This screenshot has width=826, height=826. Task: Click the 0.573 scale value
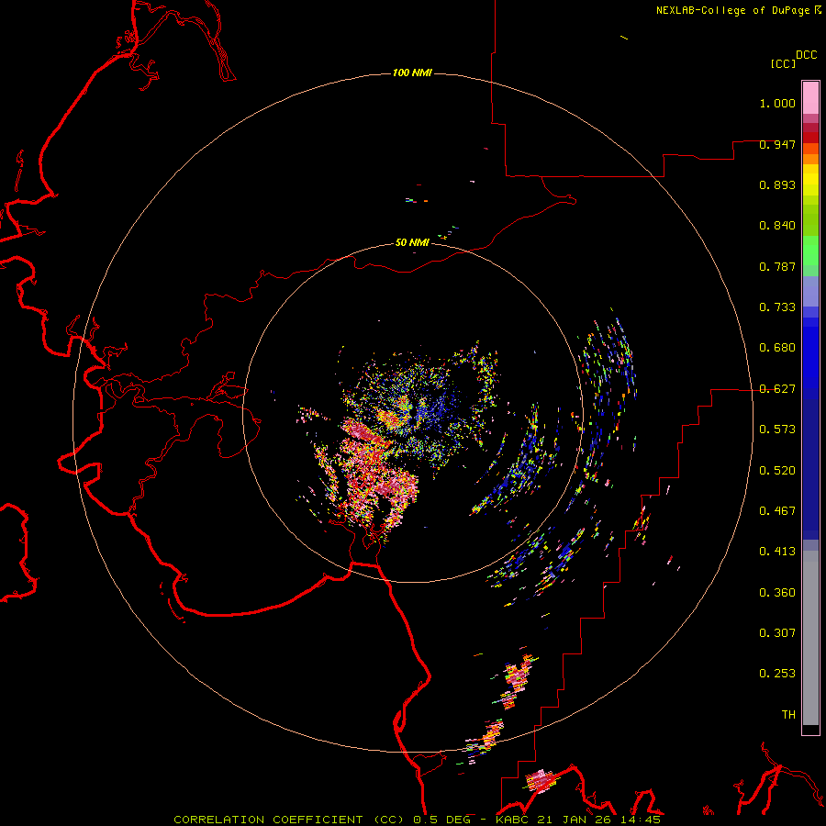(x=777, y=430)
